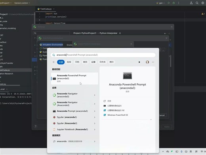Image resolution: width=206 pixels, height=155 pixels.
Task: Select the 应用 search filter
Action: (x=69, y=62)
